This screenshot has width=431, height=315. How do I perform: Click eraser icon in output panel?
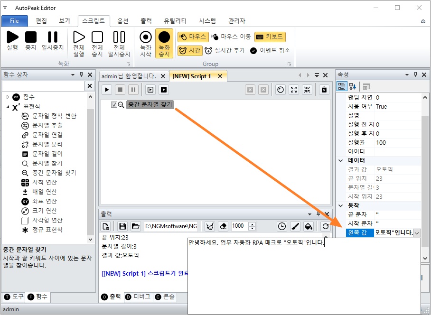pyautogui.click(x=223, y=226)
